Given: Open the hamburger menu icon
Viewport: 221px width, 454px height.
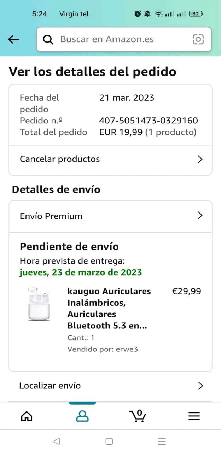Looking at the screenshot, I should 194,416.
